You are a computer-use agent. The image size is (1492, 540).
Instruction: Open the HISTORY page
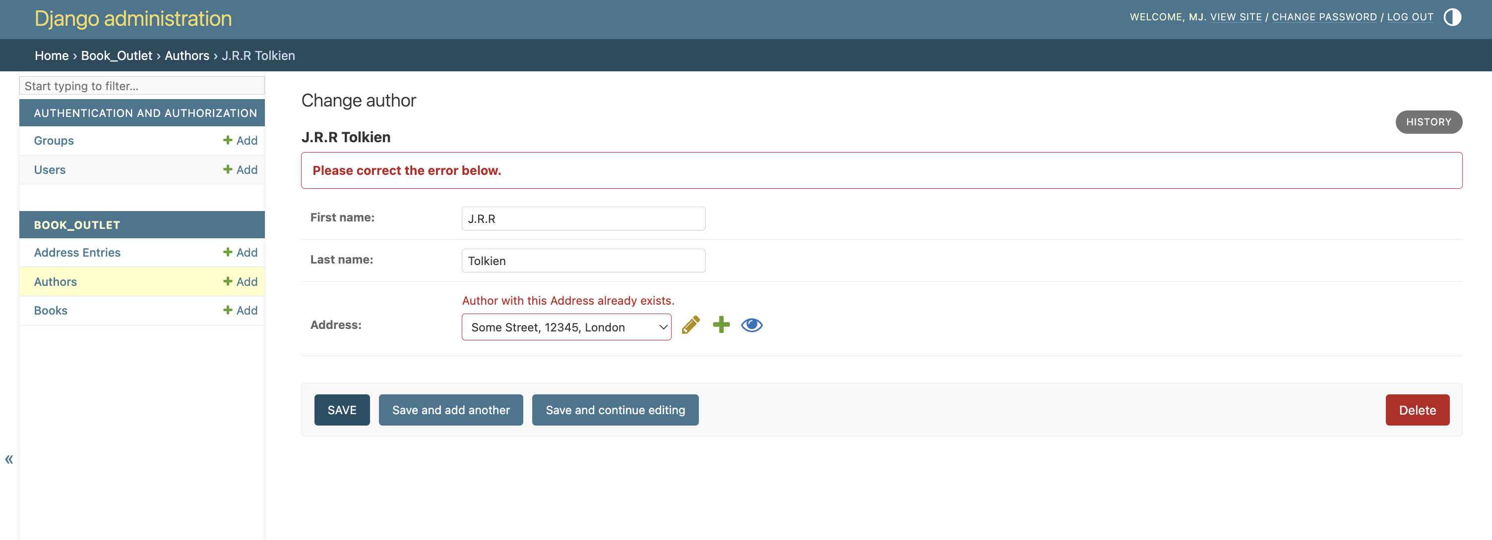1429,122
